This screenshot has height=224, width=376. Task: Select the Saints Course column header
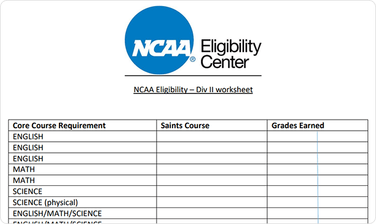click(x=185, y=126)
